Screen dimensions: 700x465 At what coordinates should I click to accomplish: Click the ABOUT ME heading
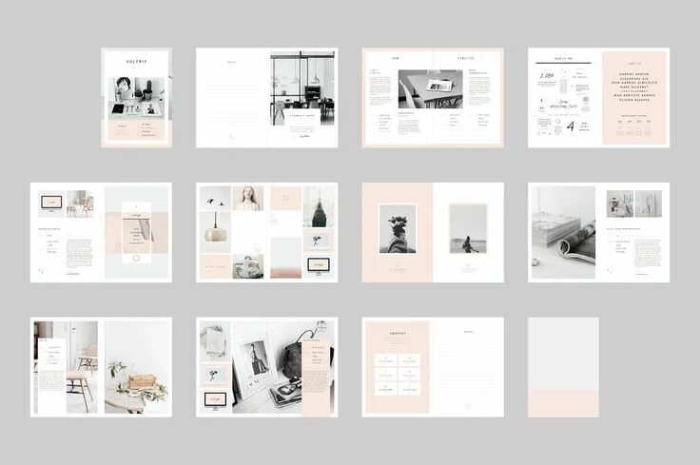[x=563, y=58]
